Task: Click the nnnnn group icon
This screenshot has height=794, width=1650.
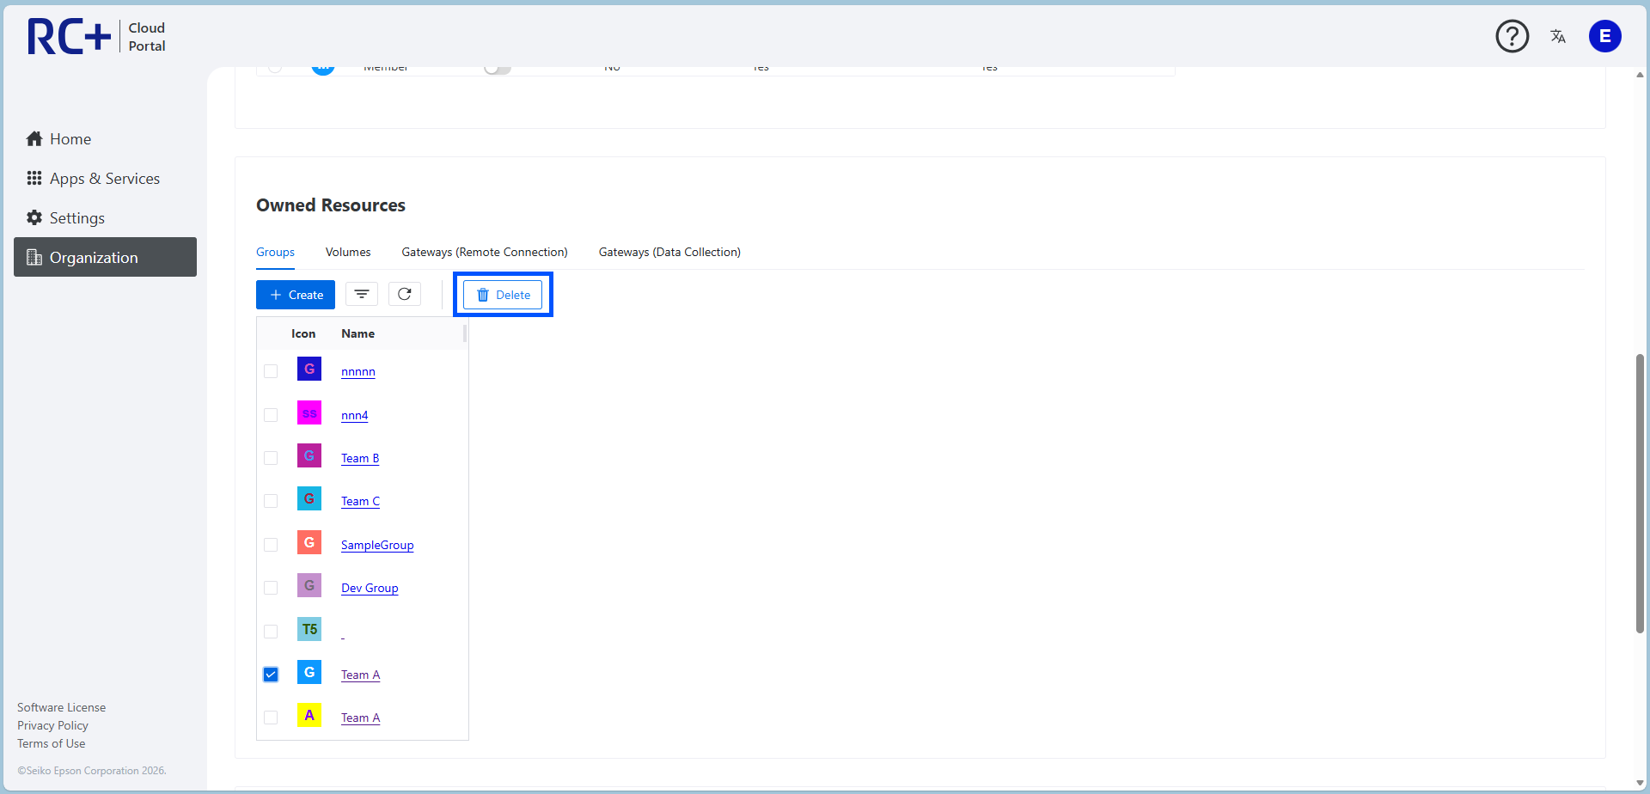Action: (x=309, y=370)
